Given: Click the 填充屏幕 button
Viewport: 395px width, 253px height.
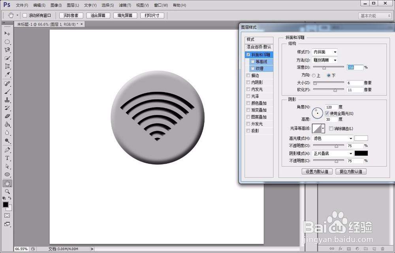Looking at the screenshot, I should point(125,16).
